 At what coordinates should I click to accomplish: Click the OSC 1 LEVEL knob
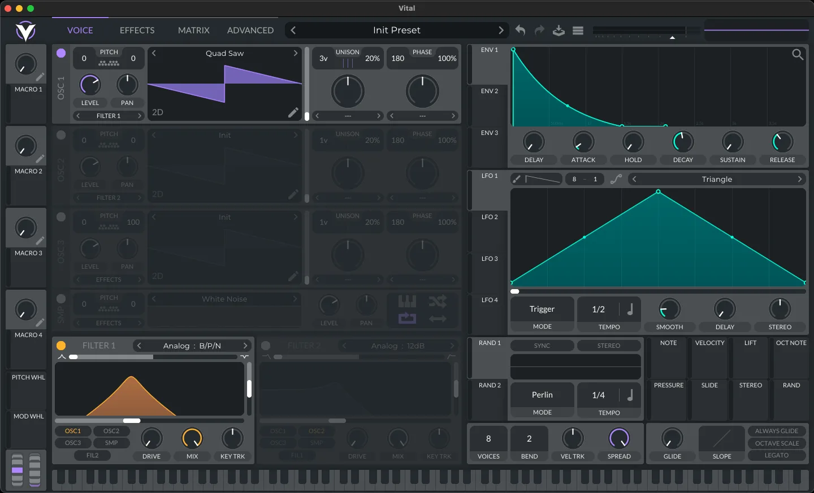(90, 85)
